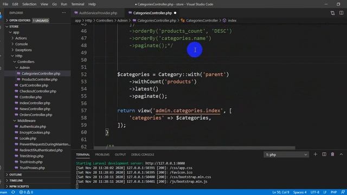Image resolution: width=347 pixels, height=195 pixels.
Task: Switch to the Terminal panel tab
Action: 83,154
